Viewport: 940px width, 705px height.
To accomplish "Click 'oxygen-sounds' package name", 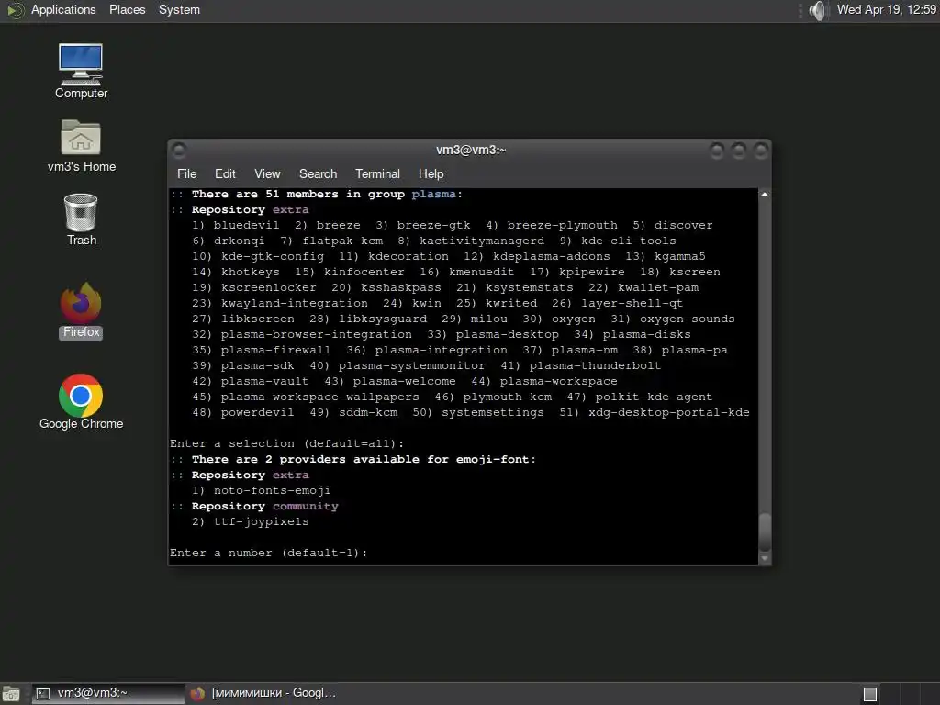I will (x=687, y=319).
